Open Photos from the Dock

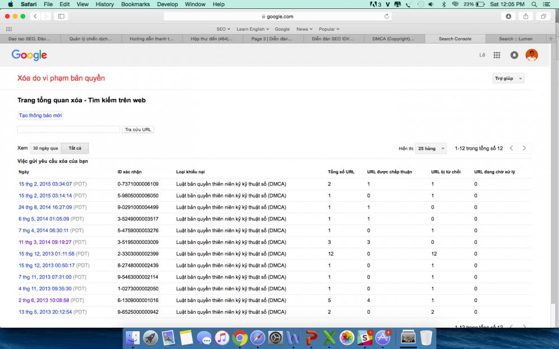coord(347,338)
